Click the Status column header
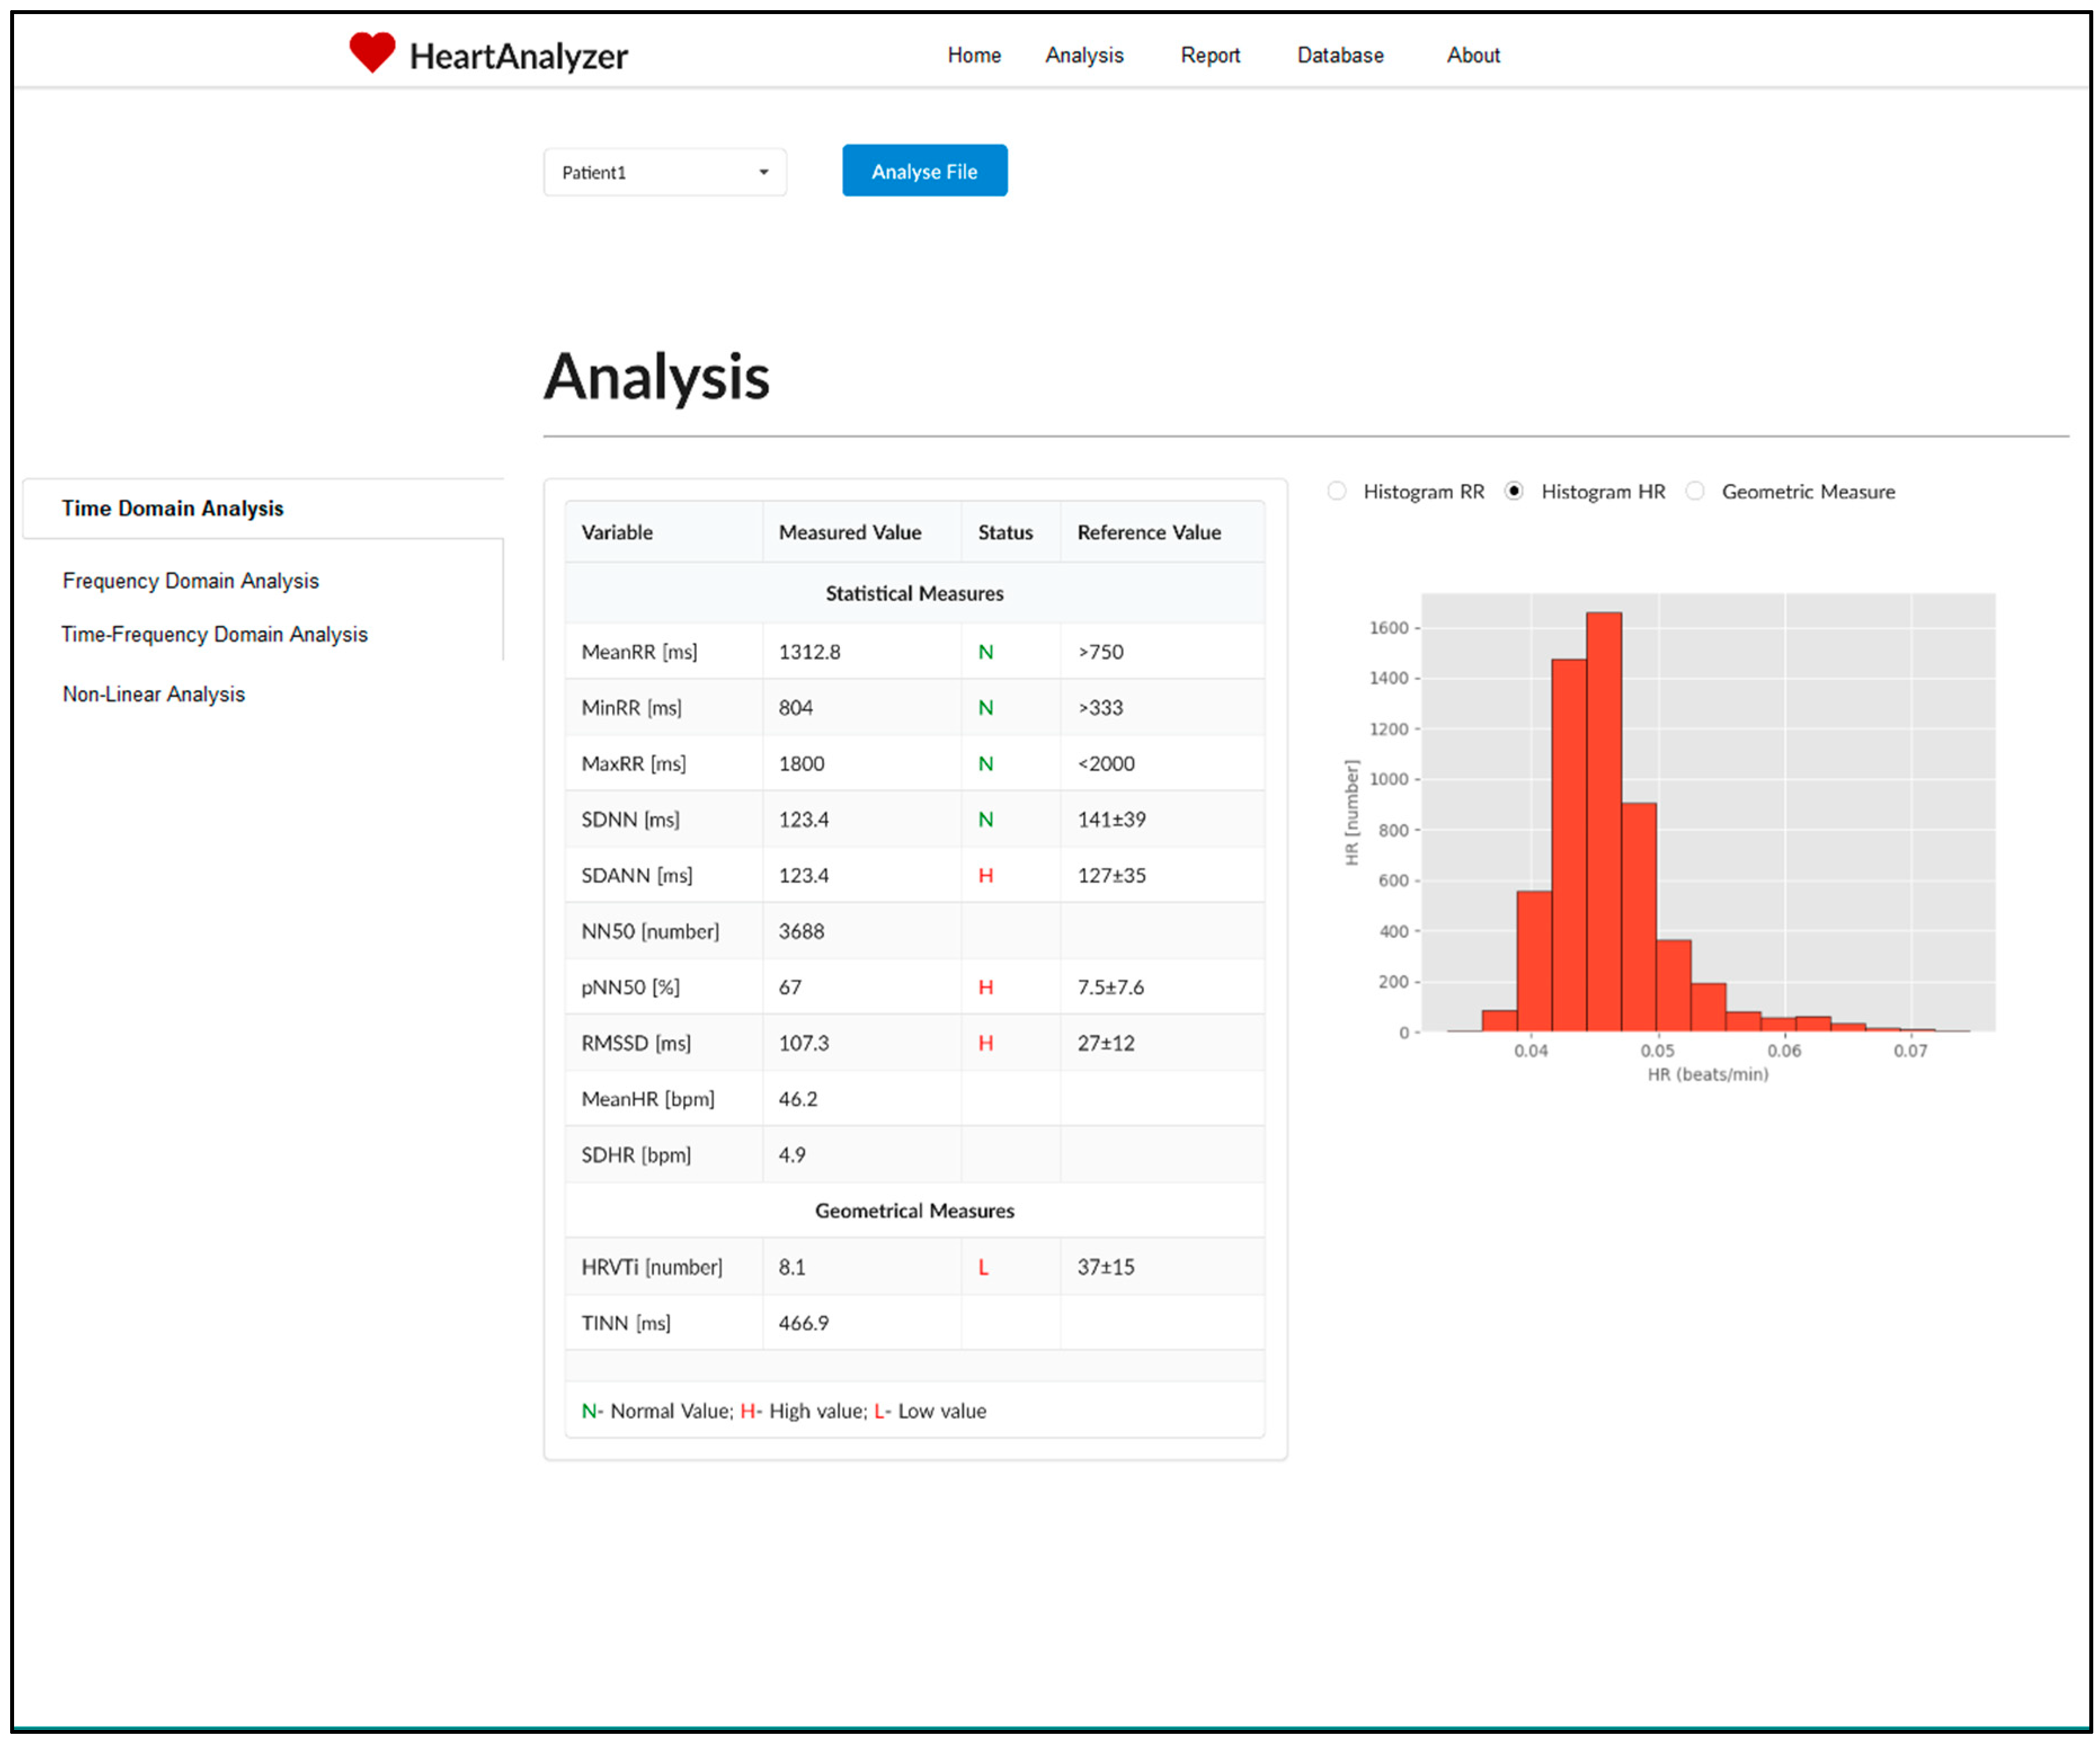The height and width of the screenshot is (1740, 2100). pos(1005,532)
